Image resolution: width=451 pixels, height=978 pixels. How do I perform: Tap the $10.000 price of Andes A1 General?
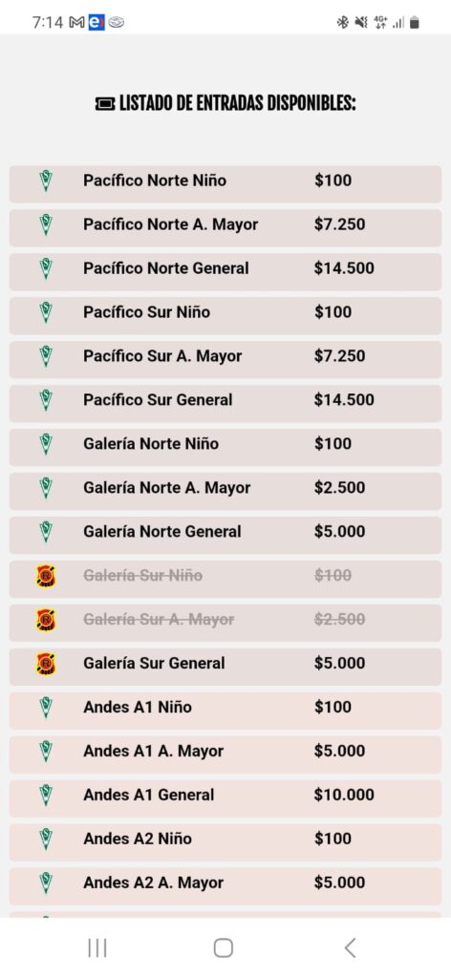(x=344, y=795)
